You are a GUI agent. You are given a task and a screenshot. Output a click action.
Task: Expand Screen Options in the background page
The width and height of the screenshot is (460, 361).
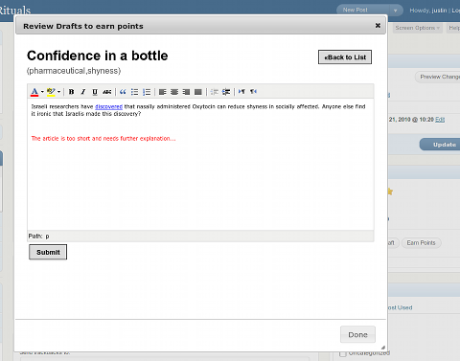pyautogui.click(x=417, y=28)
